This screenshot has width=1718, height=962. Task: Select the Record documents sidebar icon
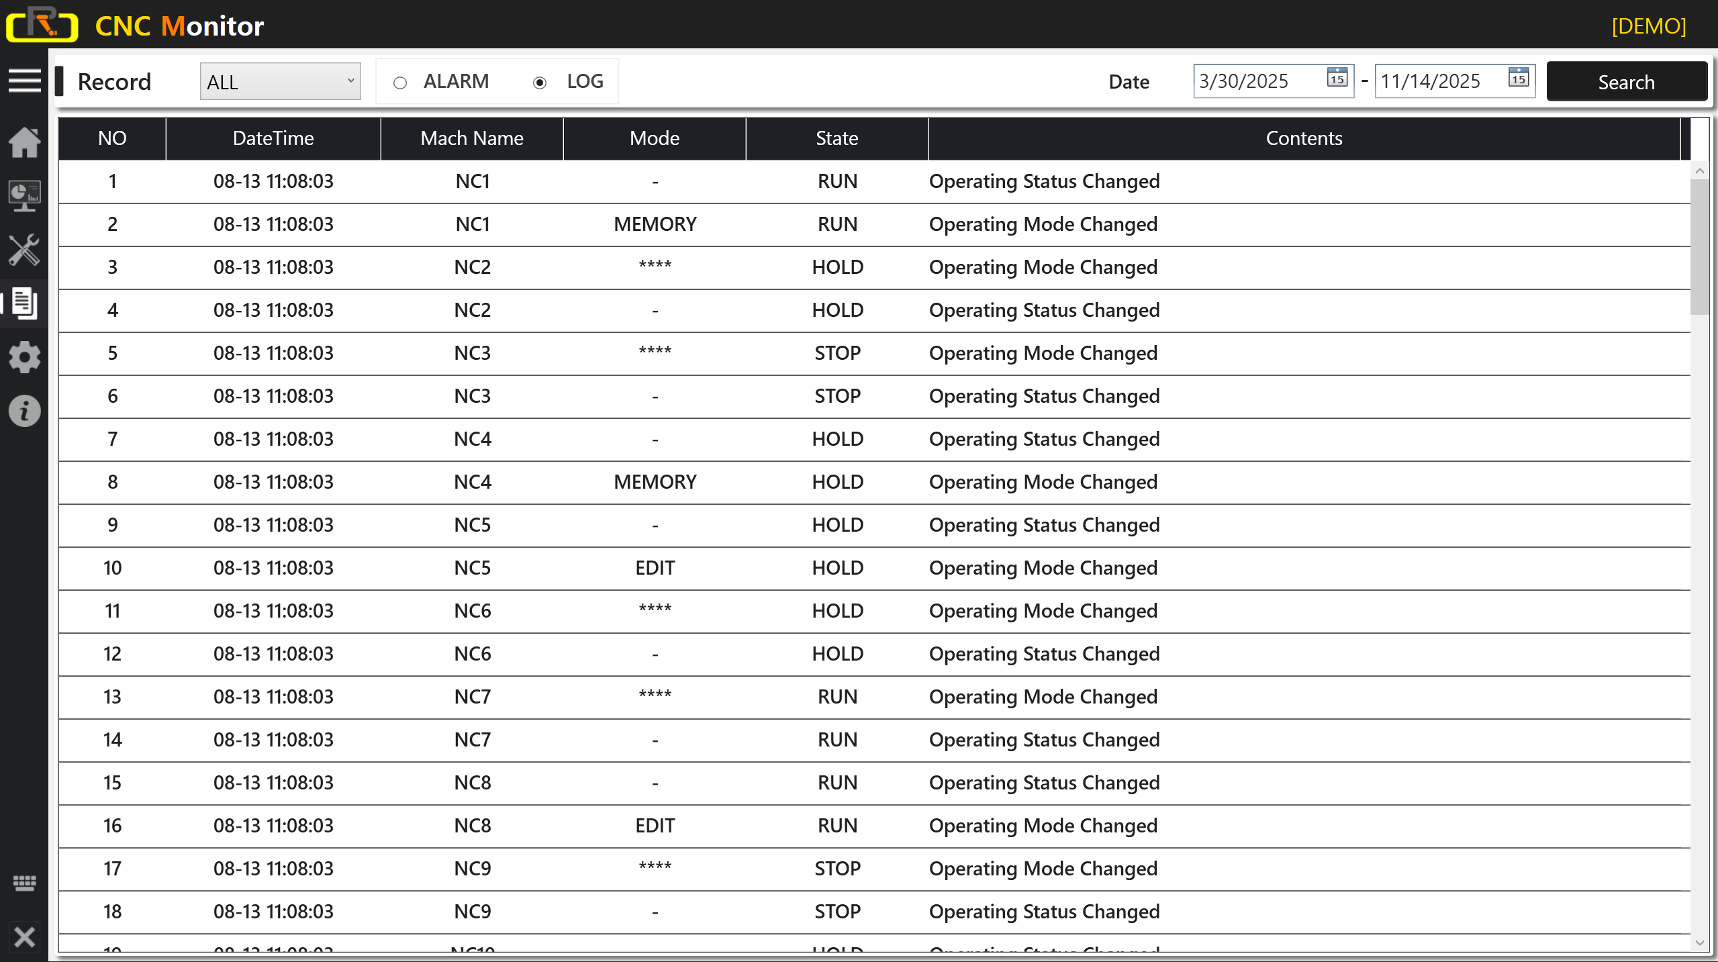click(x=24, y=303)
